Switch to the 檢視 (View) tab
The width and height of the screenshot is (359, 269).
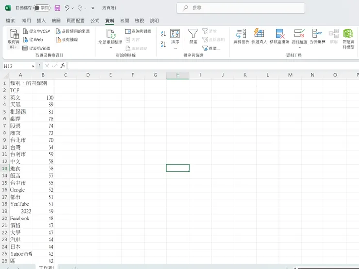(139, 21)
